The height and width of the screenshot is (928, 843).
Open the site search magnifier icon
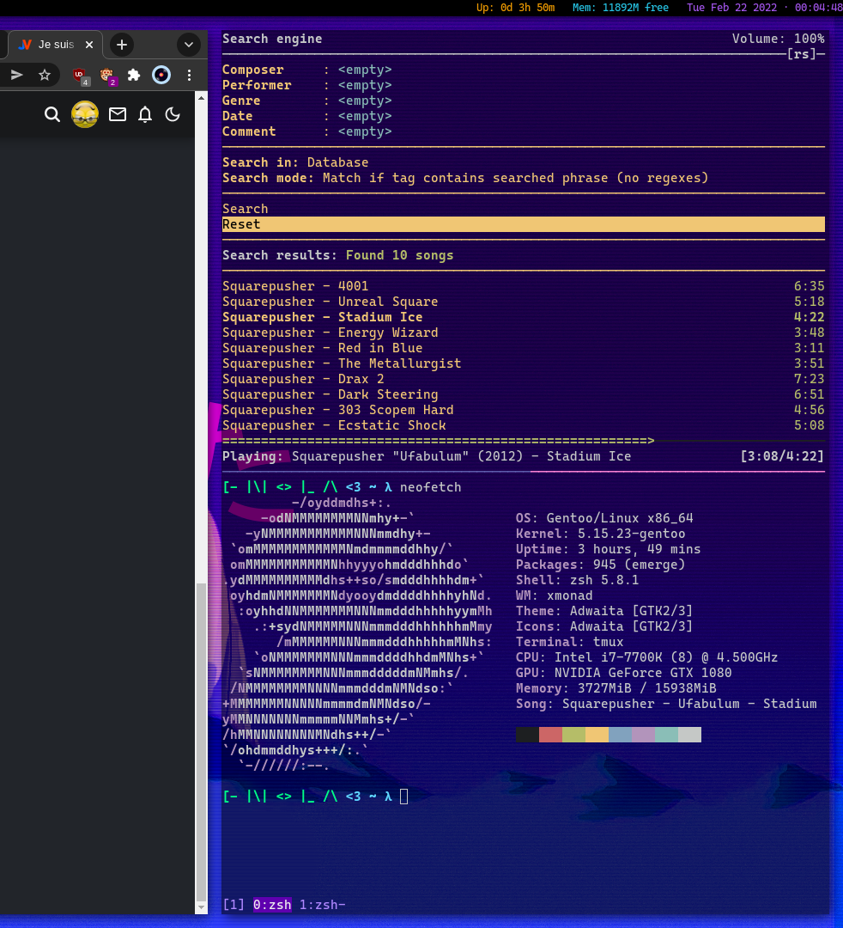point(52,114)
